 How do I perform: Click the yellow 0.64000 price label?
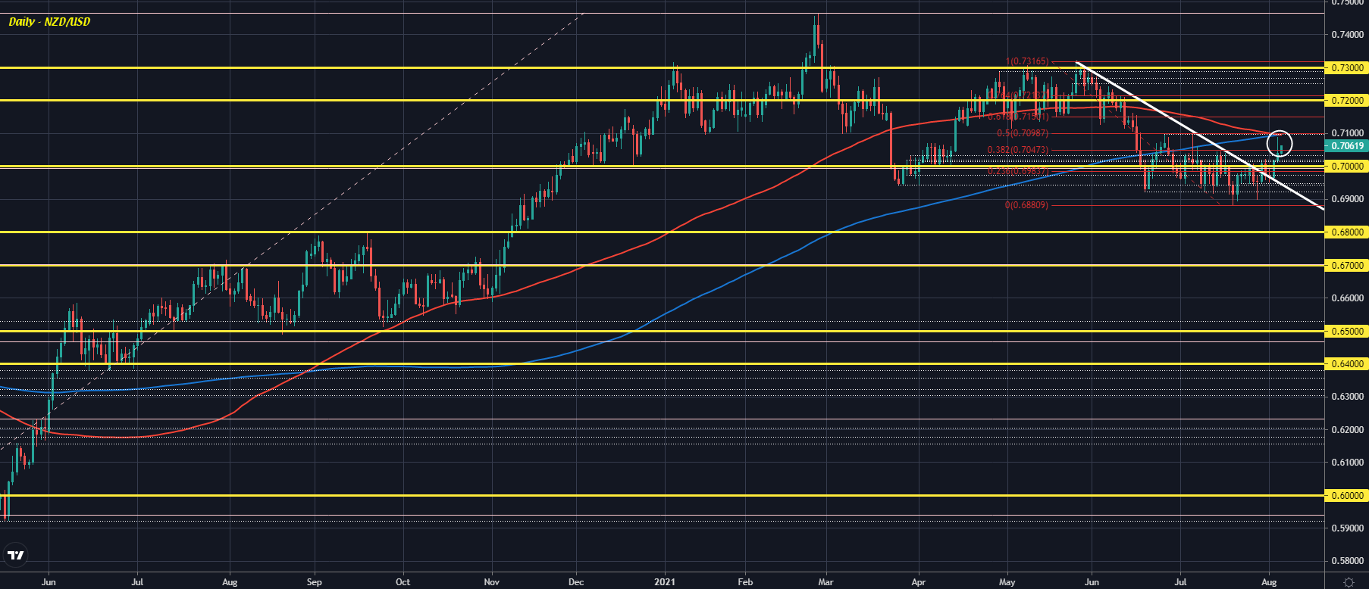pos(1347,364)
